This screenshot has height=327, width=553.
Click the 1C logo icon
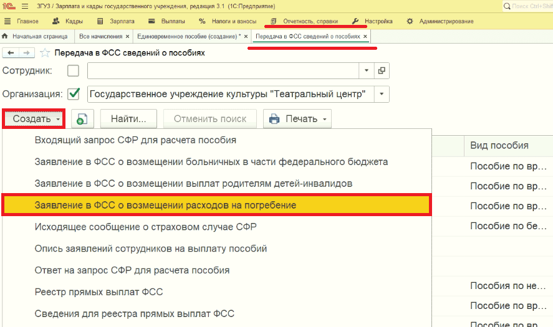click(9, 6)
